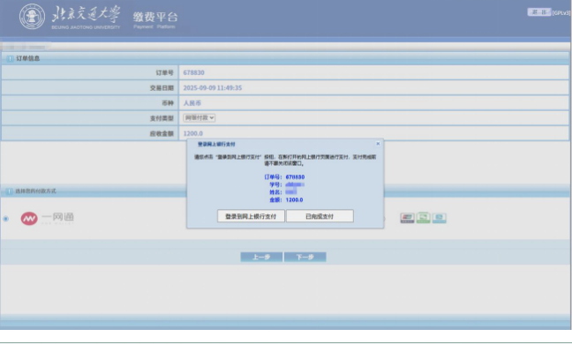Select the blue bank card icon
This screenshot has height=344, width=572.
pyautogui.click(x=440, y=218)
